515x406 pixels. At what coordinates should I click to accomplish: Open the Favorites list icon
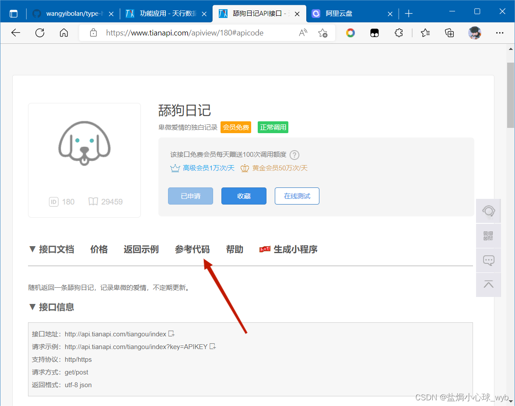[425, 32]
